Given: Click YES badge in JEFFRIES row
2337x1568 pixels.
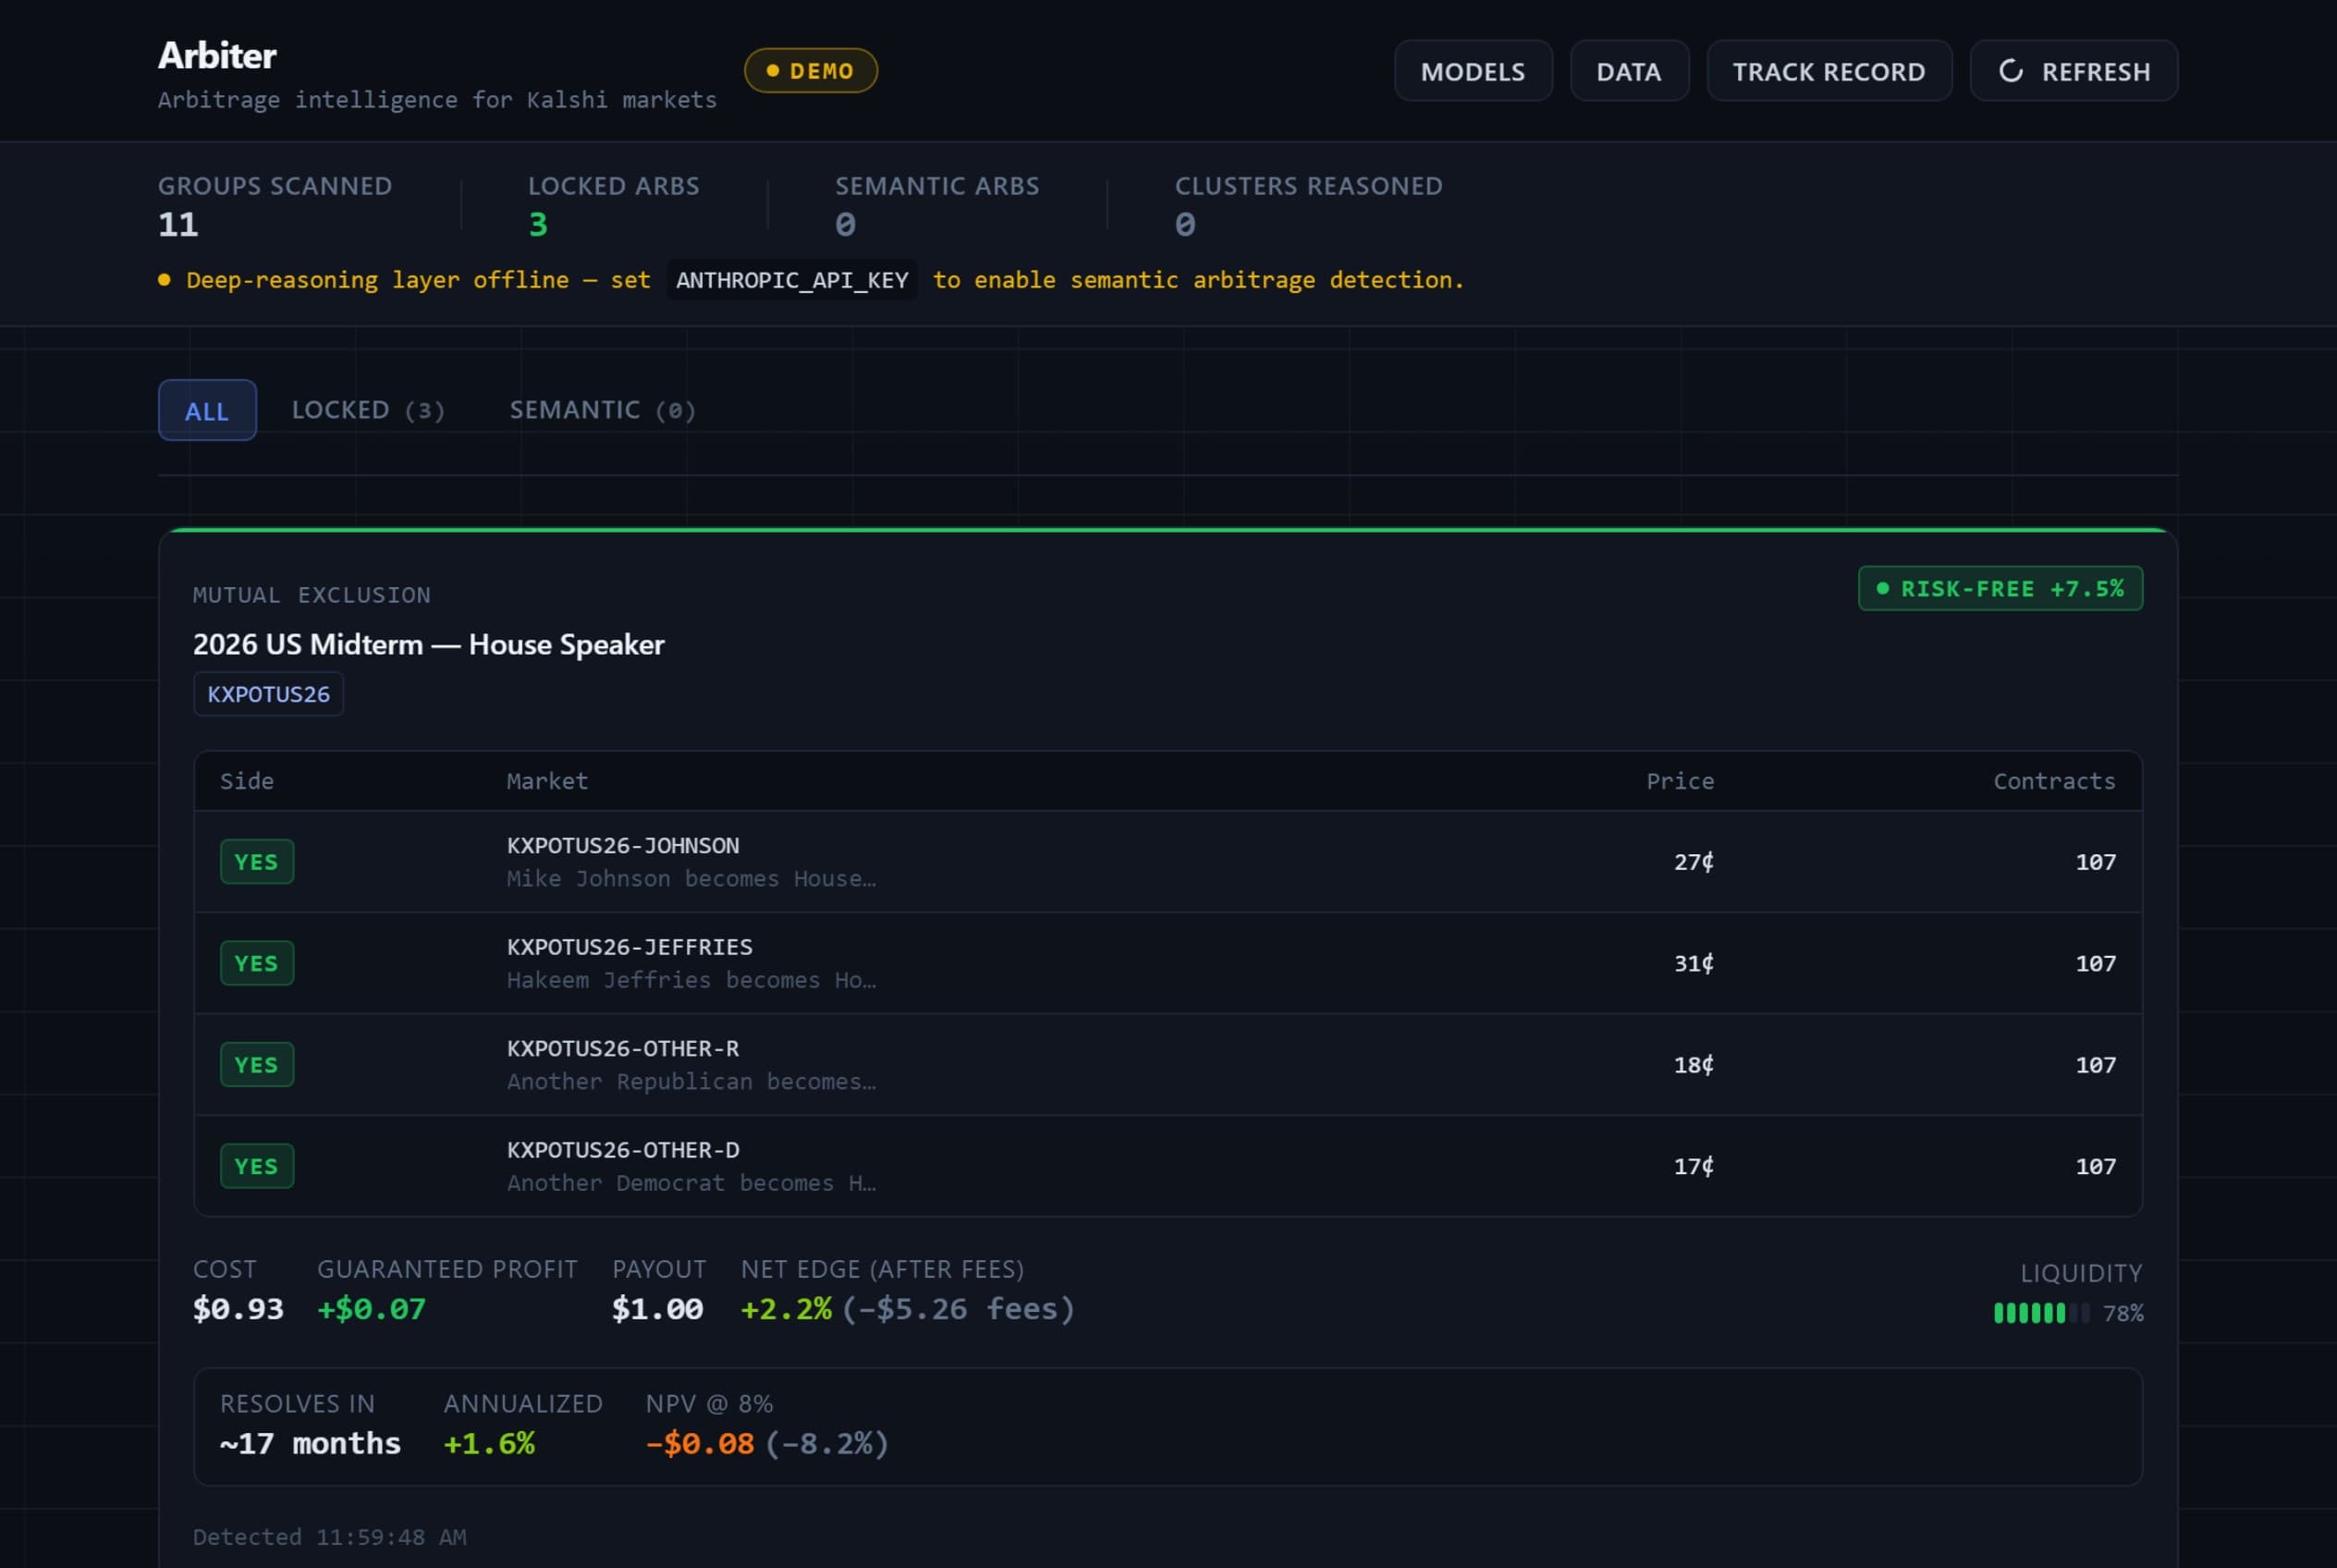Looking at the screenshot, I should 257,963.
